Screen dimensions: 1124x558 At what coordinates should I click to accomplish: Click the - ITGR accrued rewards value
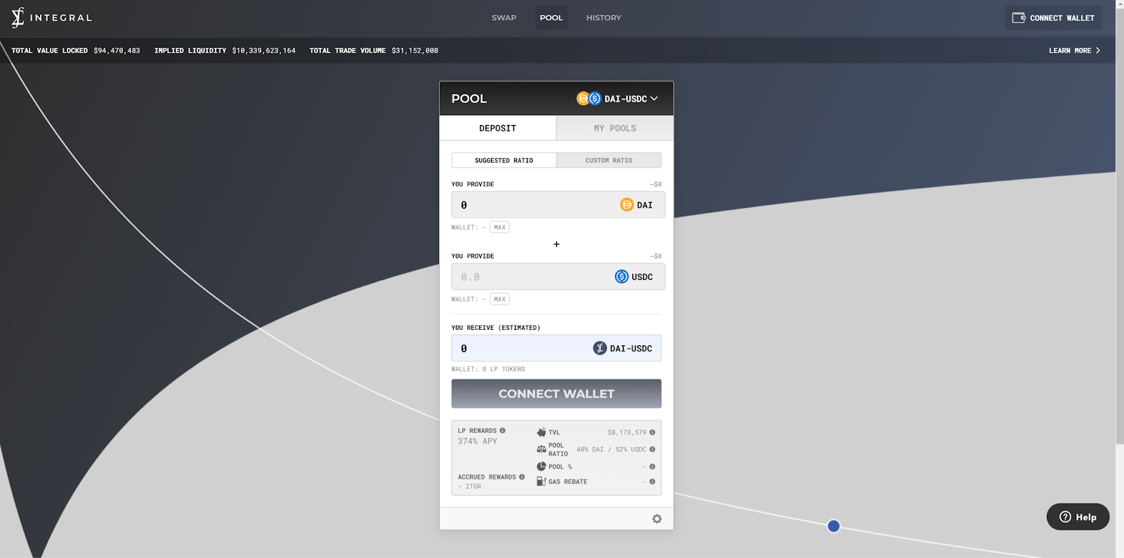click(x=470, y=486)
